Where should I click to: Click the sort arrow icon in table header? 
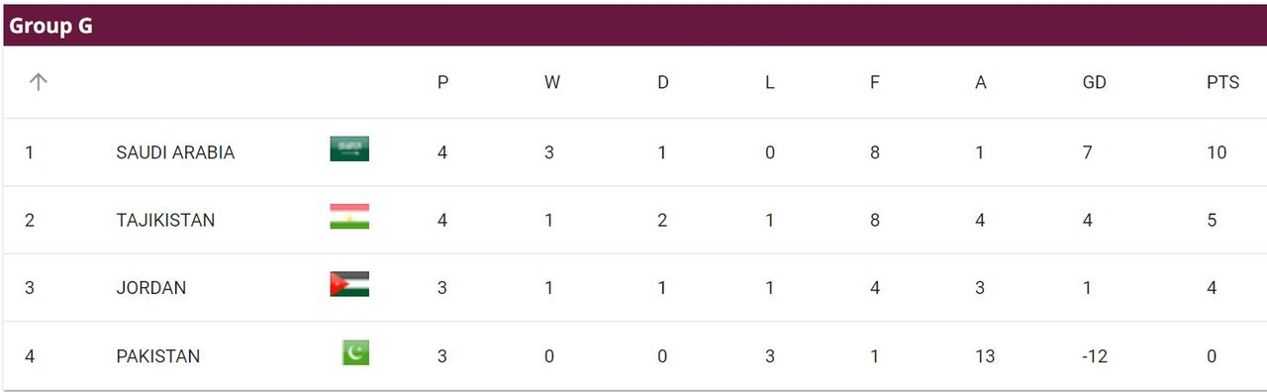click(38, 82)
